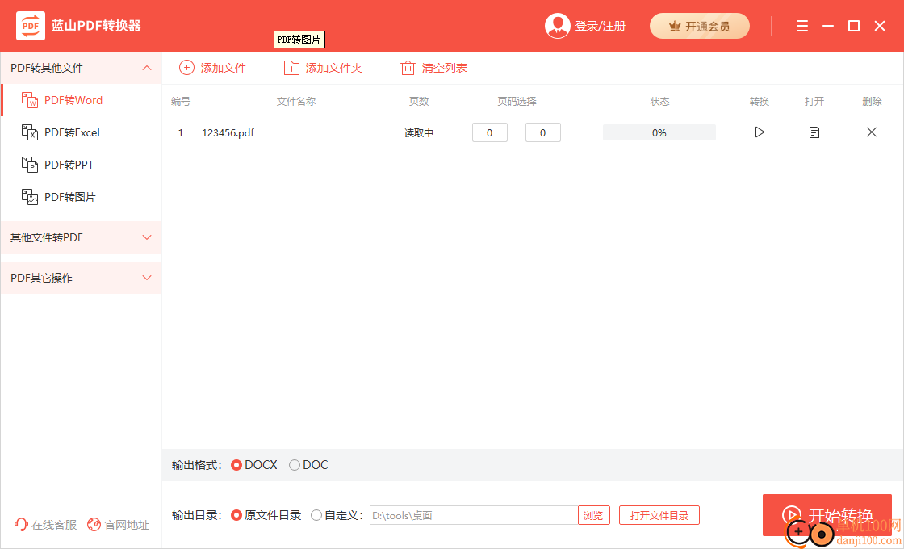The height and width of the screenshot is (549, 904).
Task: Open the hamburger menu icon
Action: pos(802,26)
